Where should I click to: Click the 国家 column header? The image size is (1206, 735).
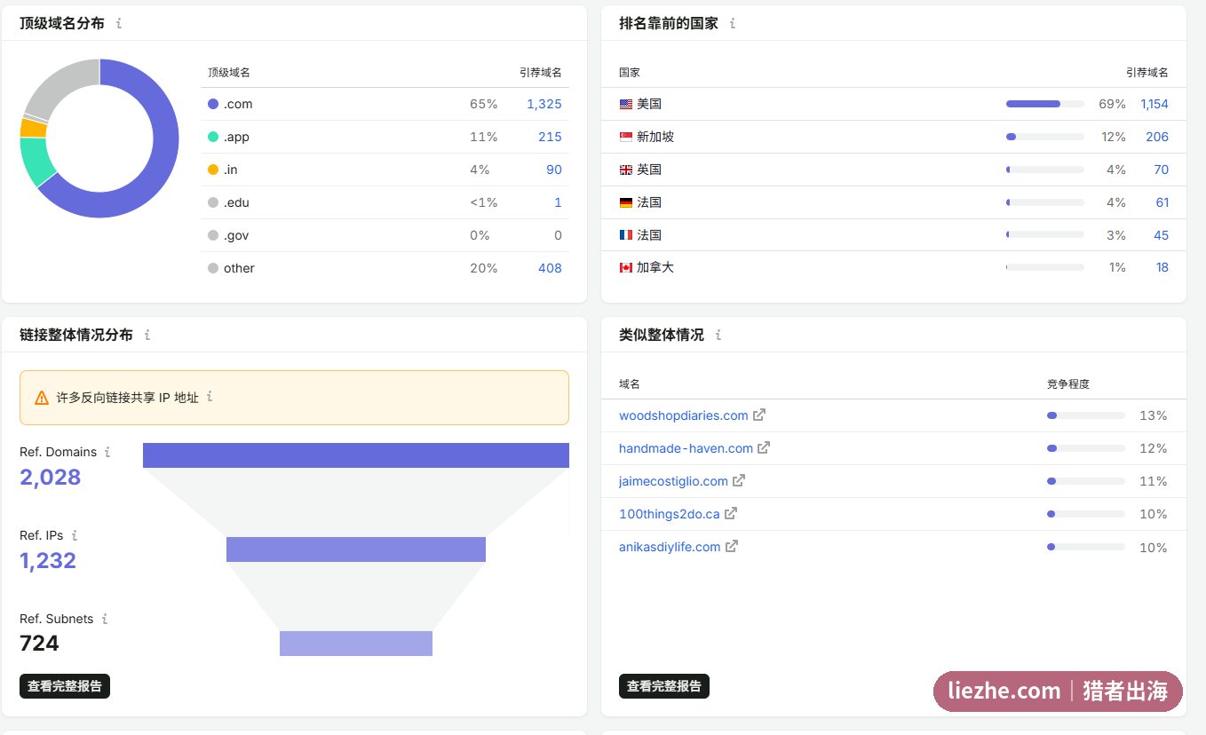click(x=630, y=73)
